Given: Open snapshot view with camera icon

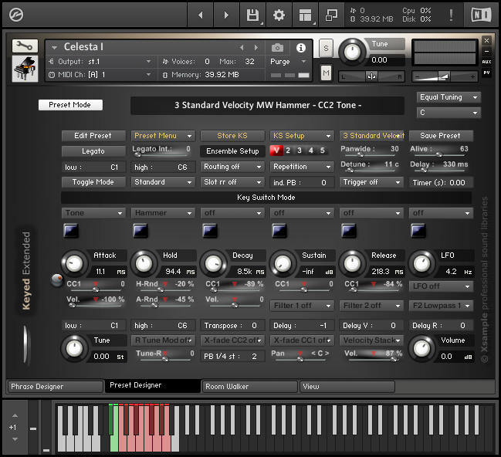Looking at the screenshot, I should coord(277,48).
